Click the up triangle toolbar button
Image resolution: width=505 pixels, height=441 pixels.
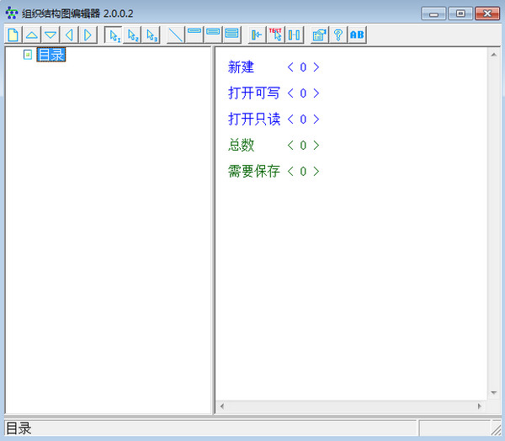click(x=31, y=35)
